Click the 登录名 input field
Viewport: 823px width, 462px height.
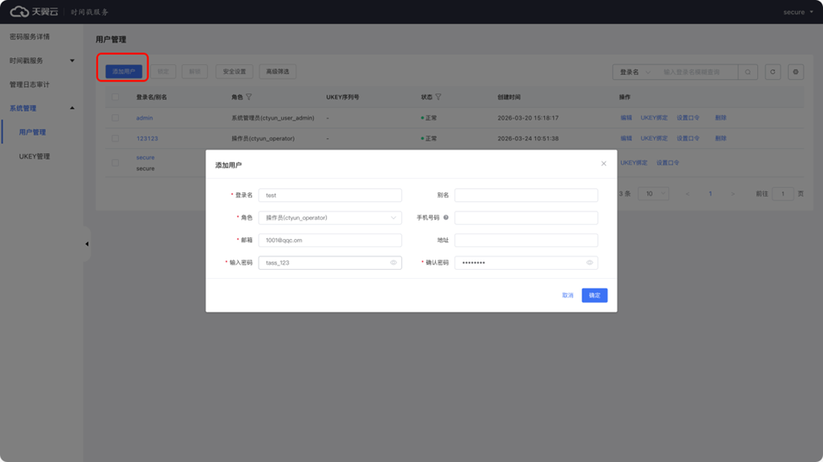click(x=330, y=196)
